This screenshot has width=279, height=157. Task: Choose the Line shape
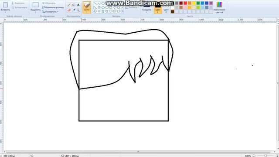tap(95, 3)
